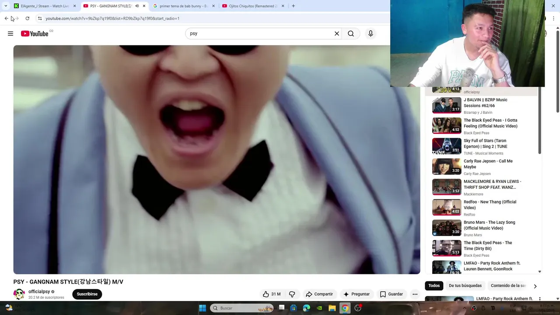This screenshot has height=315, width=560.
Task: Close the ElAgente_J Stream tab
Action: click(x=74, y=6)
